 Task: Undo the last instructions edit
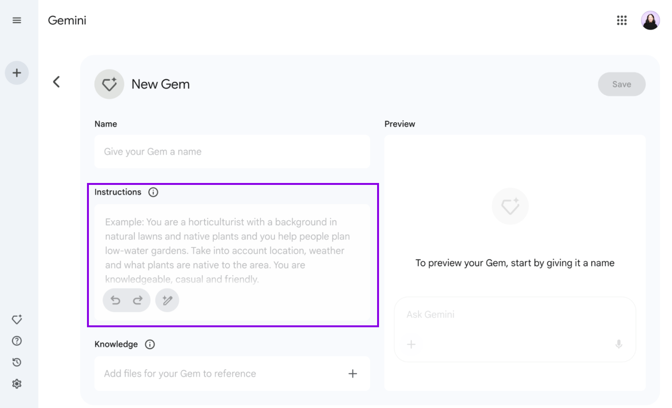pyautogui.click(x=116, y=300)
